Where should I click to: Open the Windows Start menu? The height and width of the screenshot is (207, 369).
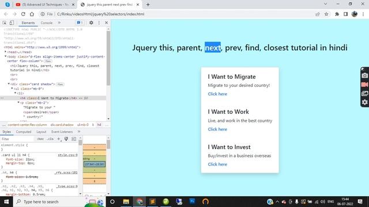coord(6,202)
